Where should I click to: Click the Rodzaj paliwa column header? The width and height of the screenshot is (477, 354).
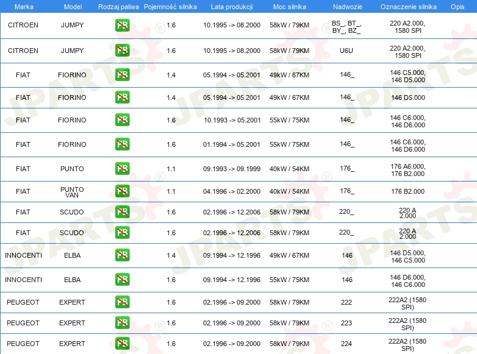coord(118,7)
